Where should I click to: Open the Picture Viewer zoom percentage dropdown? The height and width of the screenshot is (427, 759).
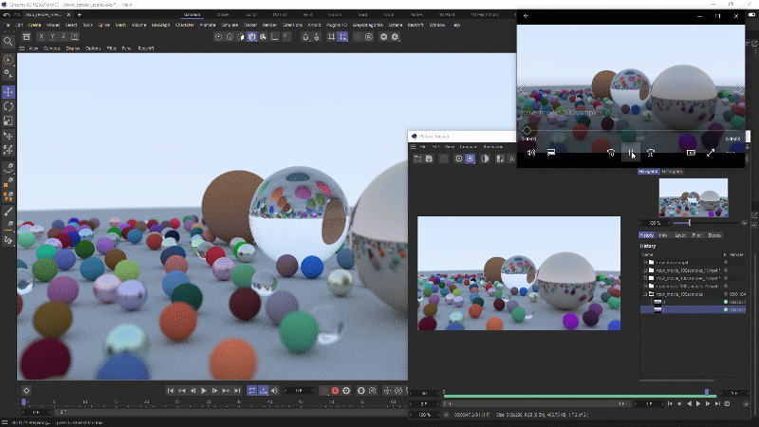[426, 415]
